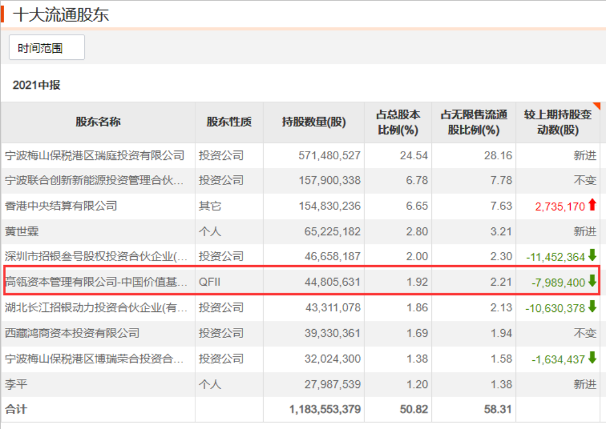606x429 pixels.
Task: Click the red up arrow beside 2,735,170
Action: pos(592,205)
